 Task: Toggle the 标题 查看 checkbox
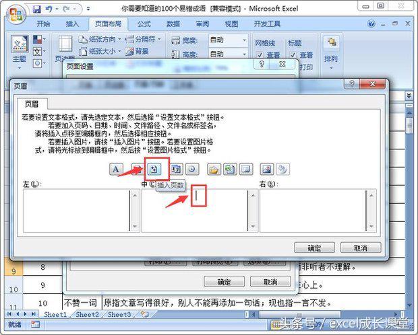pos(293,55)
